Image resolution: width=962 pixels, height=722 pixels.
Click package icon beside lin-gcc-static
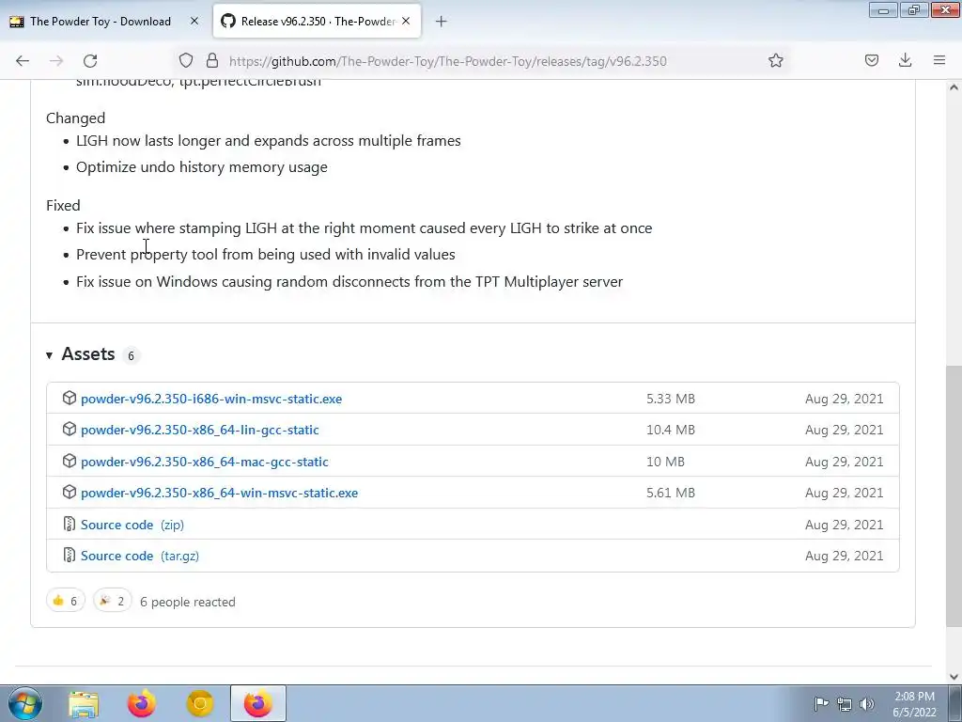click(70, 429)
